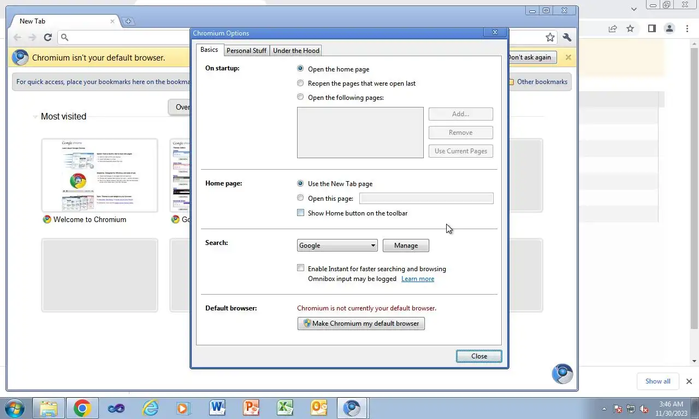This screenshot has height=419, width=699.
Task: Select the New Tab browser tab
Action: click(64, 21)
